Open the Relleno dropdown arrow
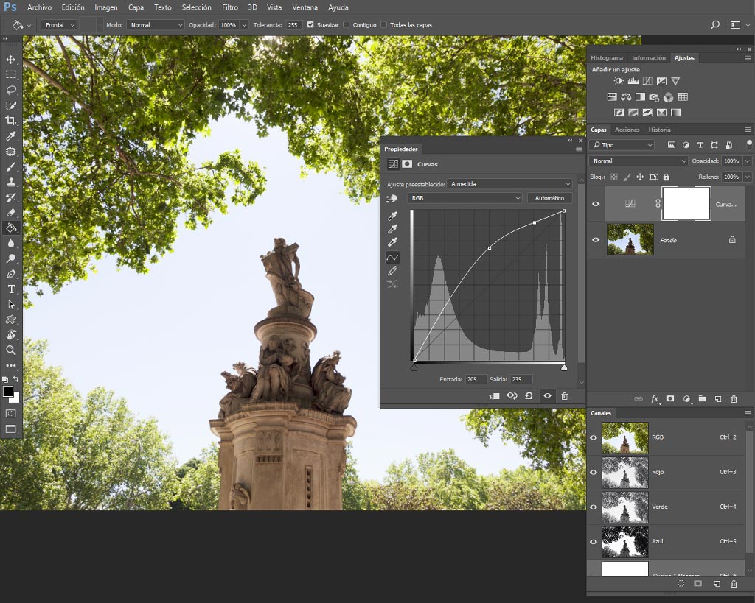This screenshot has width=755, height=603. coord(748,177)
